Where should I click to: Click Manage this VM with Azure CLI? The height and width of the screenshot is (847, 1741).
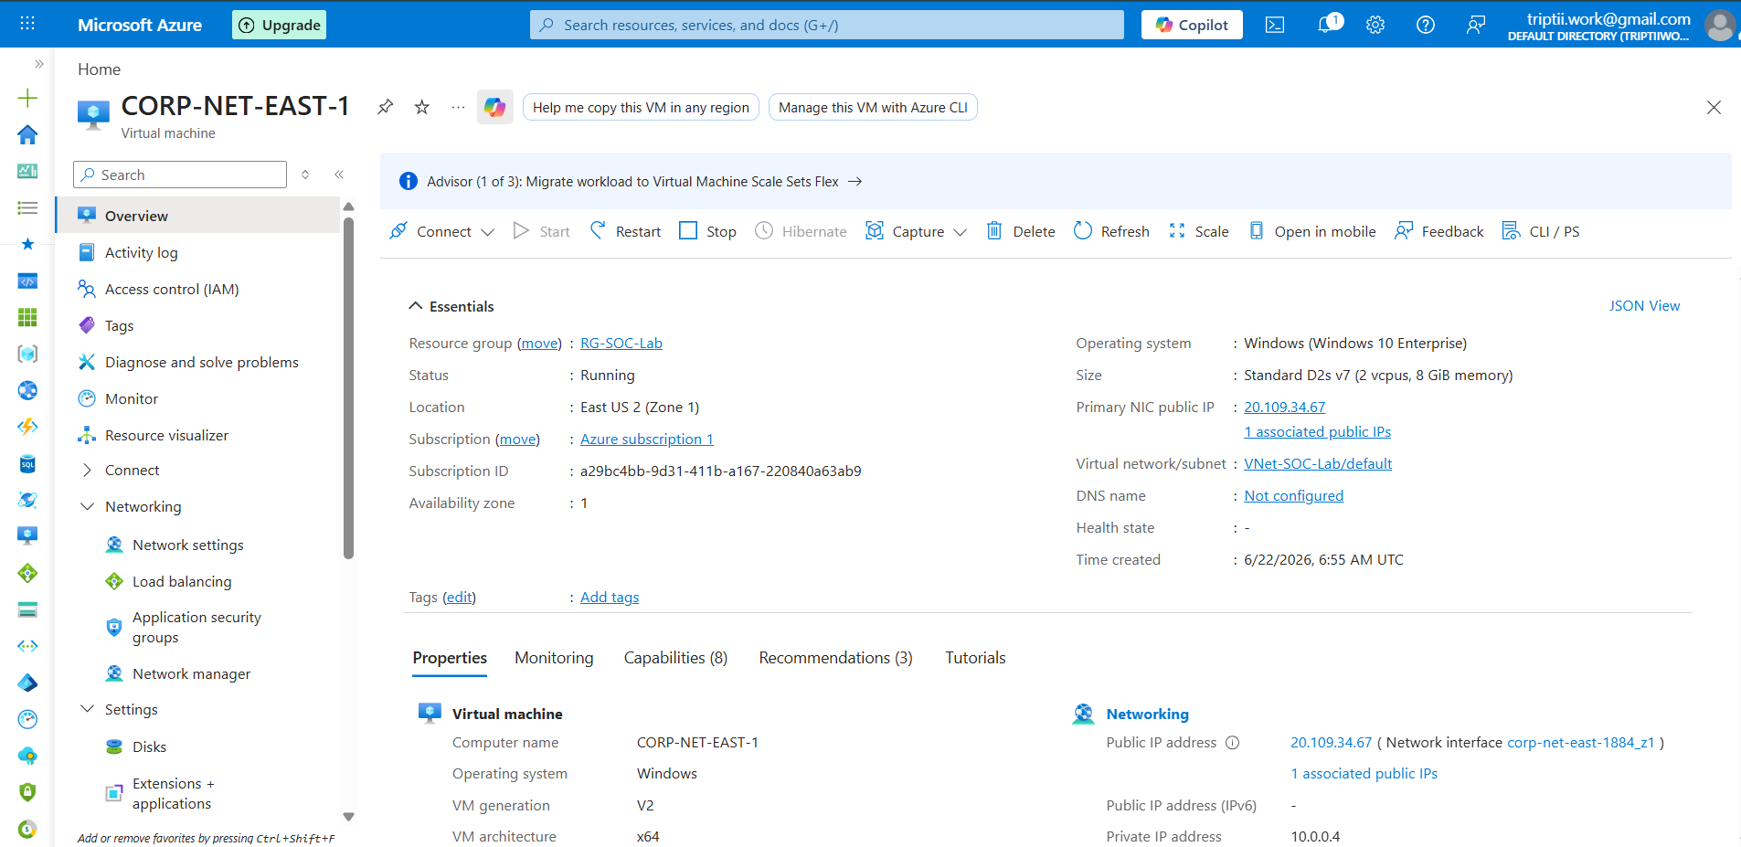[873, 107]
